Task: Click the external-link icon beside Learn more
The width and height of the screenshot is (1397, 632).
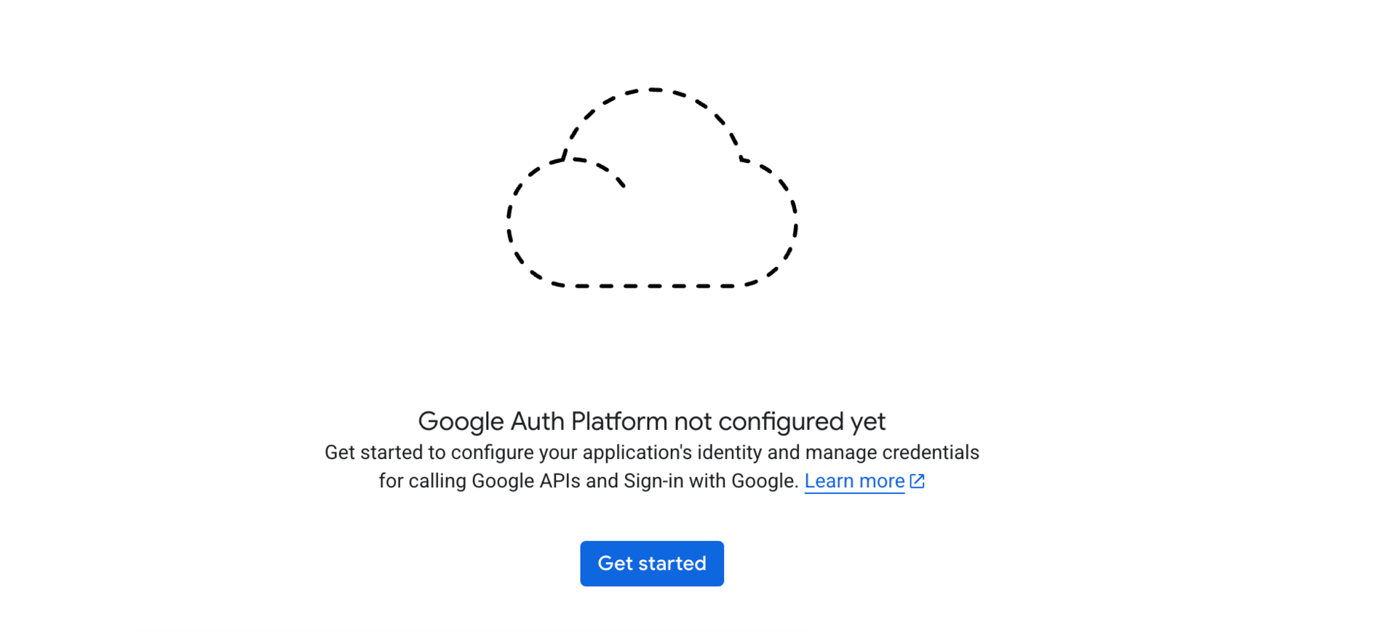Action: click(x=917, y=481)
